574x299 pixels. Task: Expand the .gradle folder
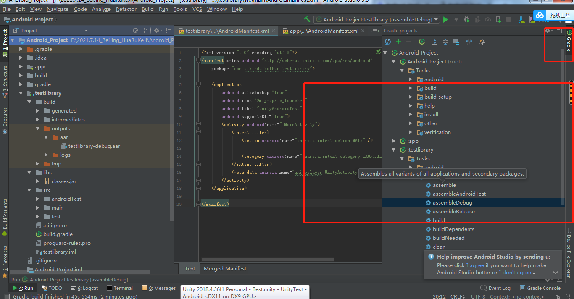point(21,49)
